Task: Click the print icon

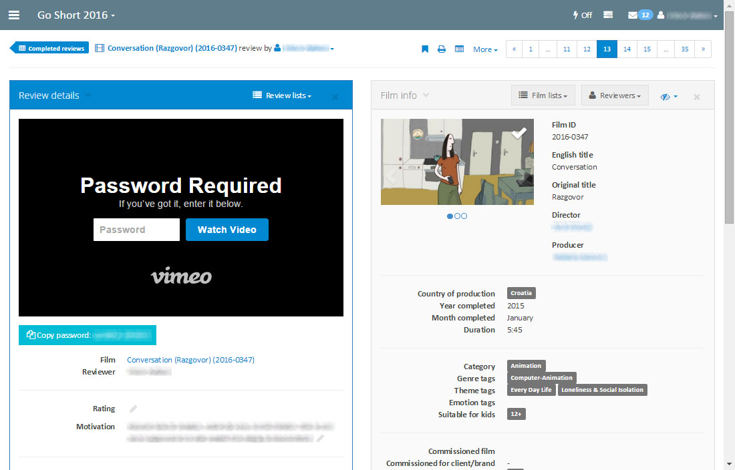Action: [x=442, y=49]
